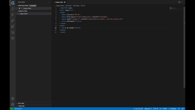This screenshot has width=195, height=110.
Task: Open the Remote Explorer view
Action: pos(13,32)
